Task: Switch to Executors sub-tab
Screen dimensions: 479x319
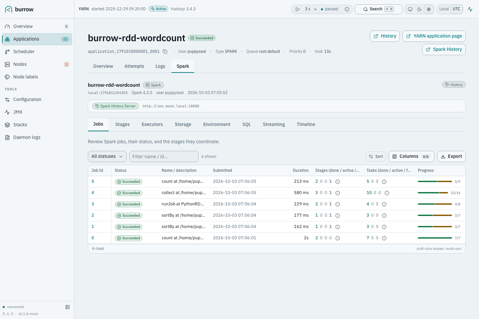Action: (152, 124)
